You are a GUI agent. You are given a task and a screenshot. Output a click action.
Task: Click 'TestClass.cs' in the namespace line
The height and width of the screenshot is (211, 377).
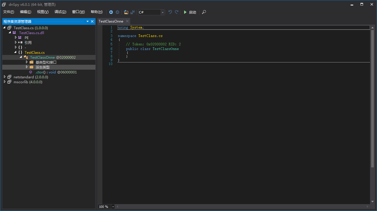150,36
